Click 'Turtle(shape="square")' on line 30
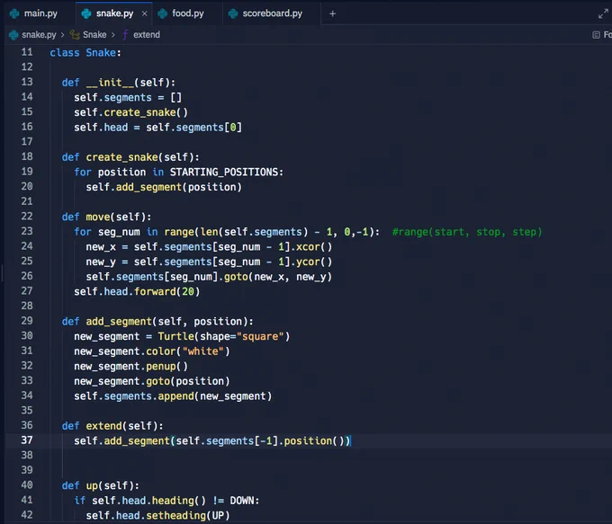Image resolution: width=612 pixels, height=524 pixels. click(x=223, y=336)
